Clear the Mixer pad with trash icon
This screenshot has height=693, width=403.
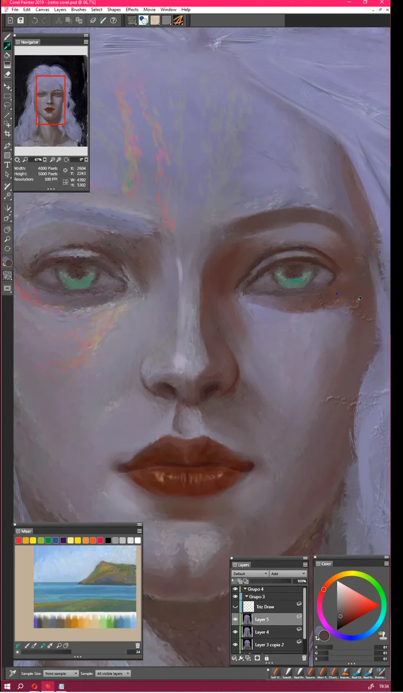[x=137, y=645]
